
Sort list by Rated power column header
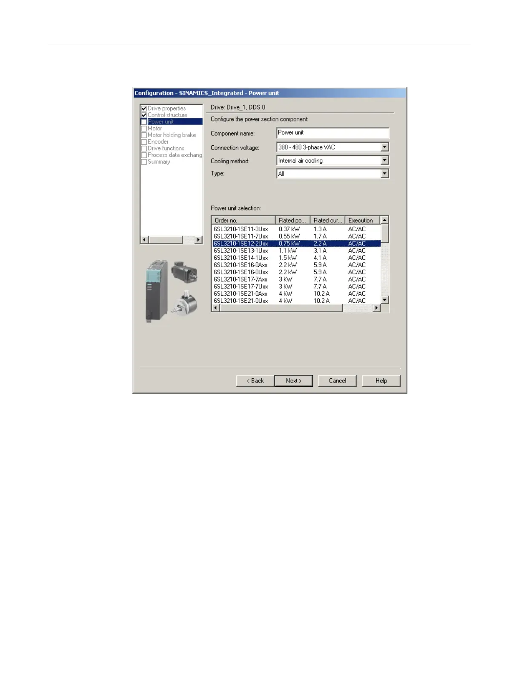click(293, 220)
